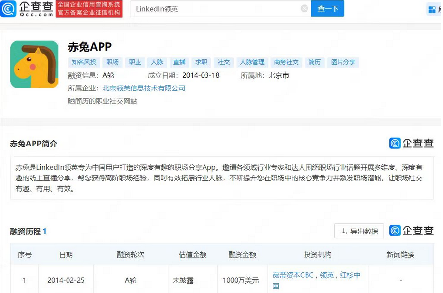
Task: Click the 赤兔APP简介 section heading
Action: click(34, 144)
